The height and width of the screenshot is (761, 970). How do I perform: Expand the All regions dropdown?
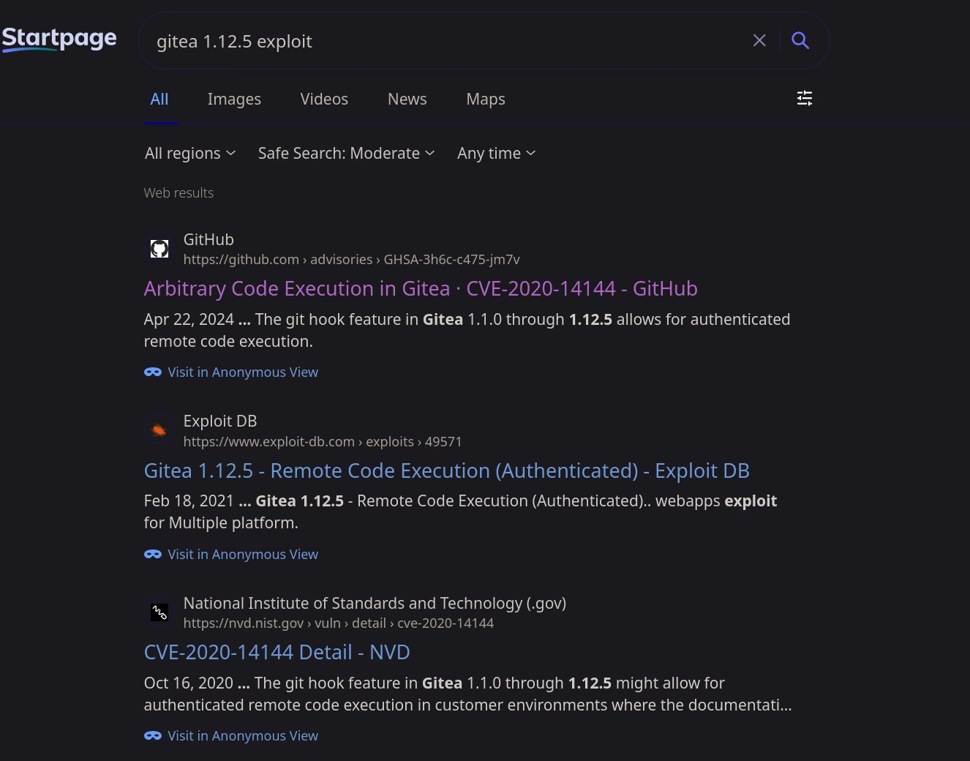click(x=190, y=153)
